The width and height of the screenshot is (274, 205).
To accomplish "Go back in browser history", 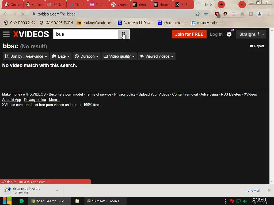I will click(x=6, y=14).
